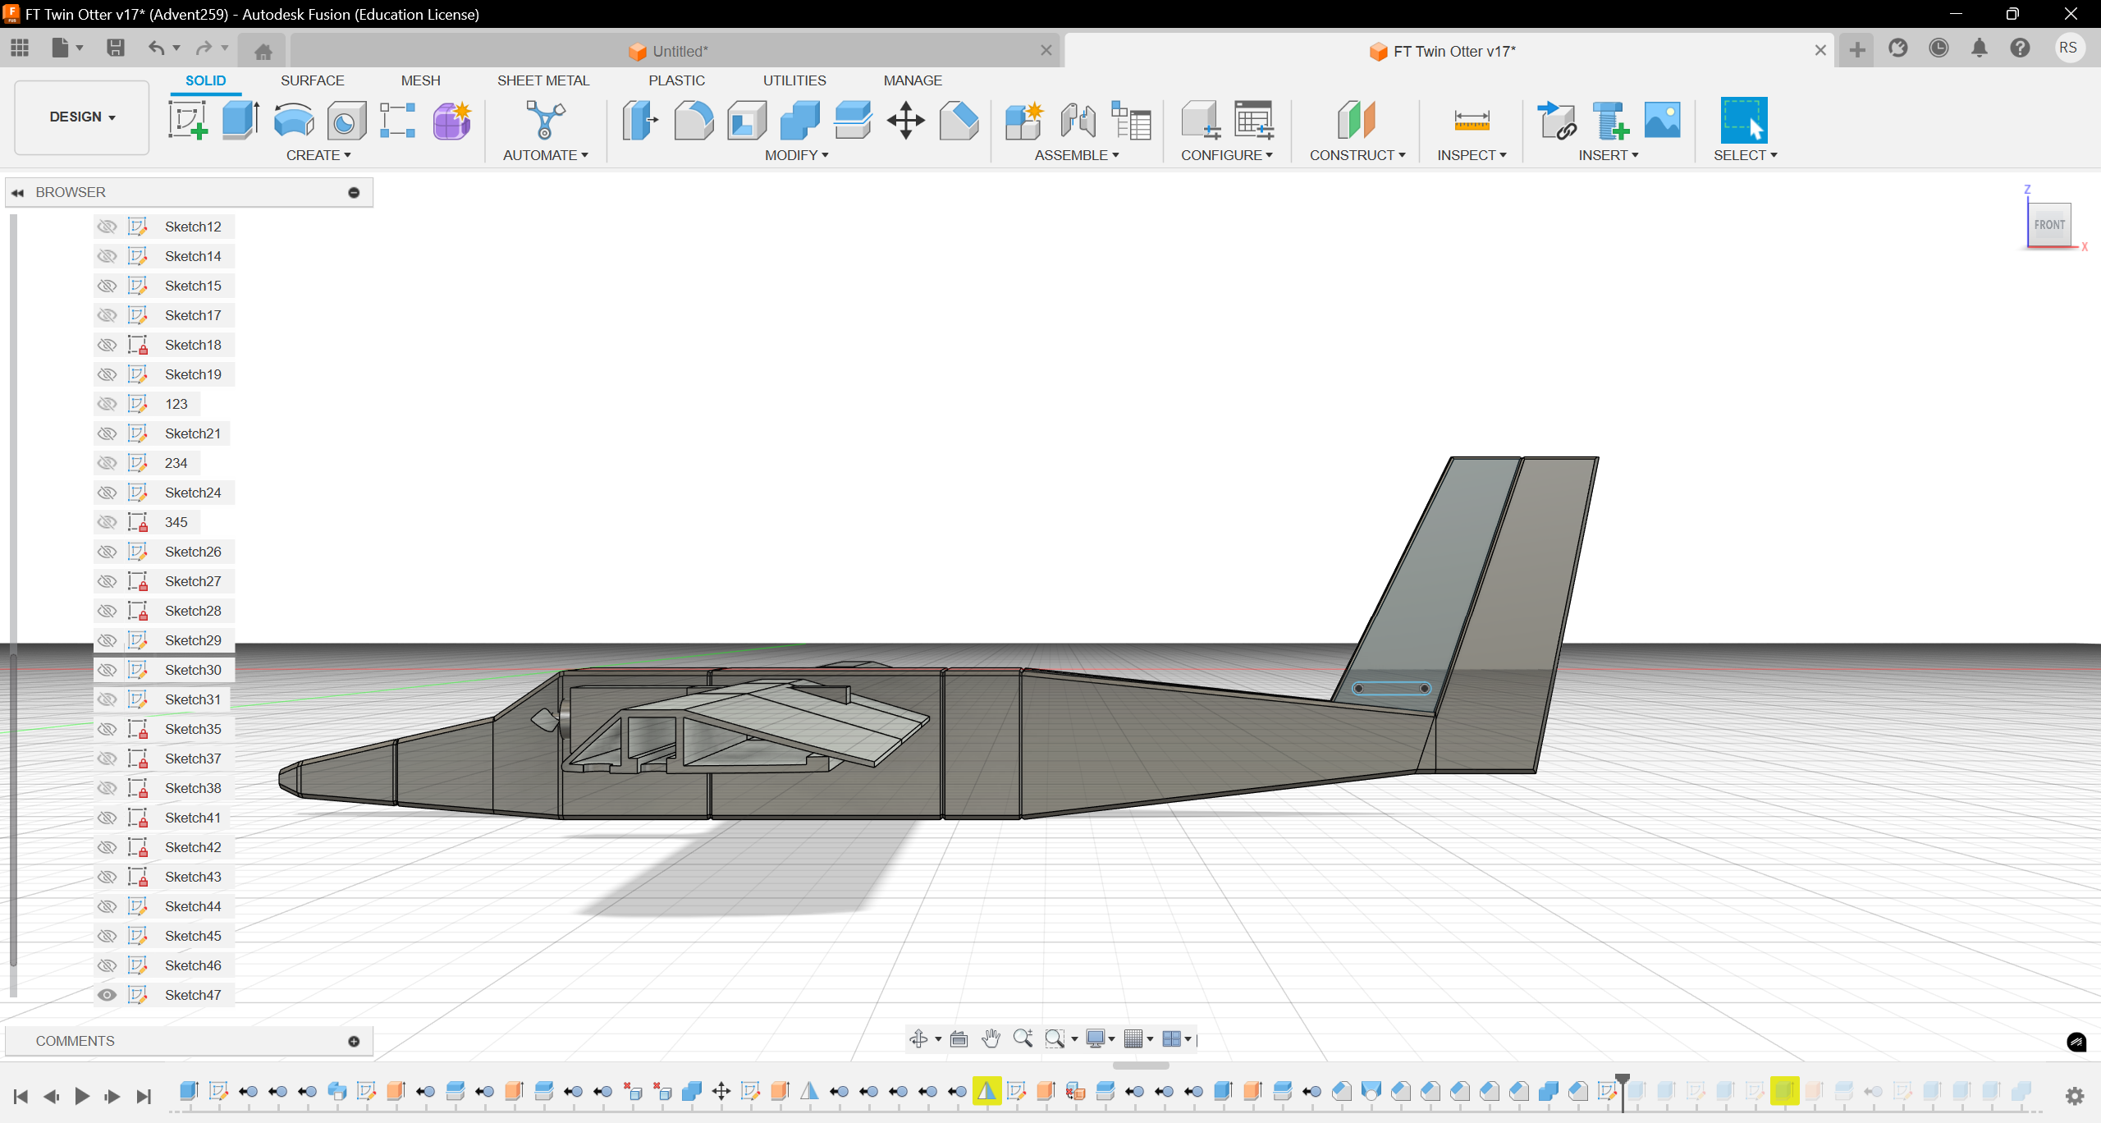Hide the visible Sketch47
2101x1123 pixels.
(x=107, y=995)
